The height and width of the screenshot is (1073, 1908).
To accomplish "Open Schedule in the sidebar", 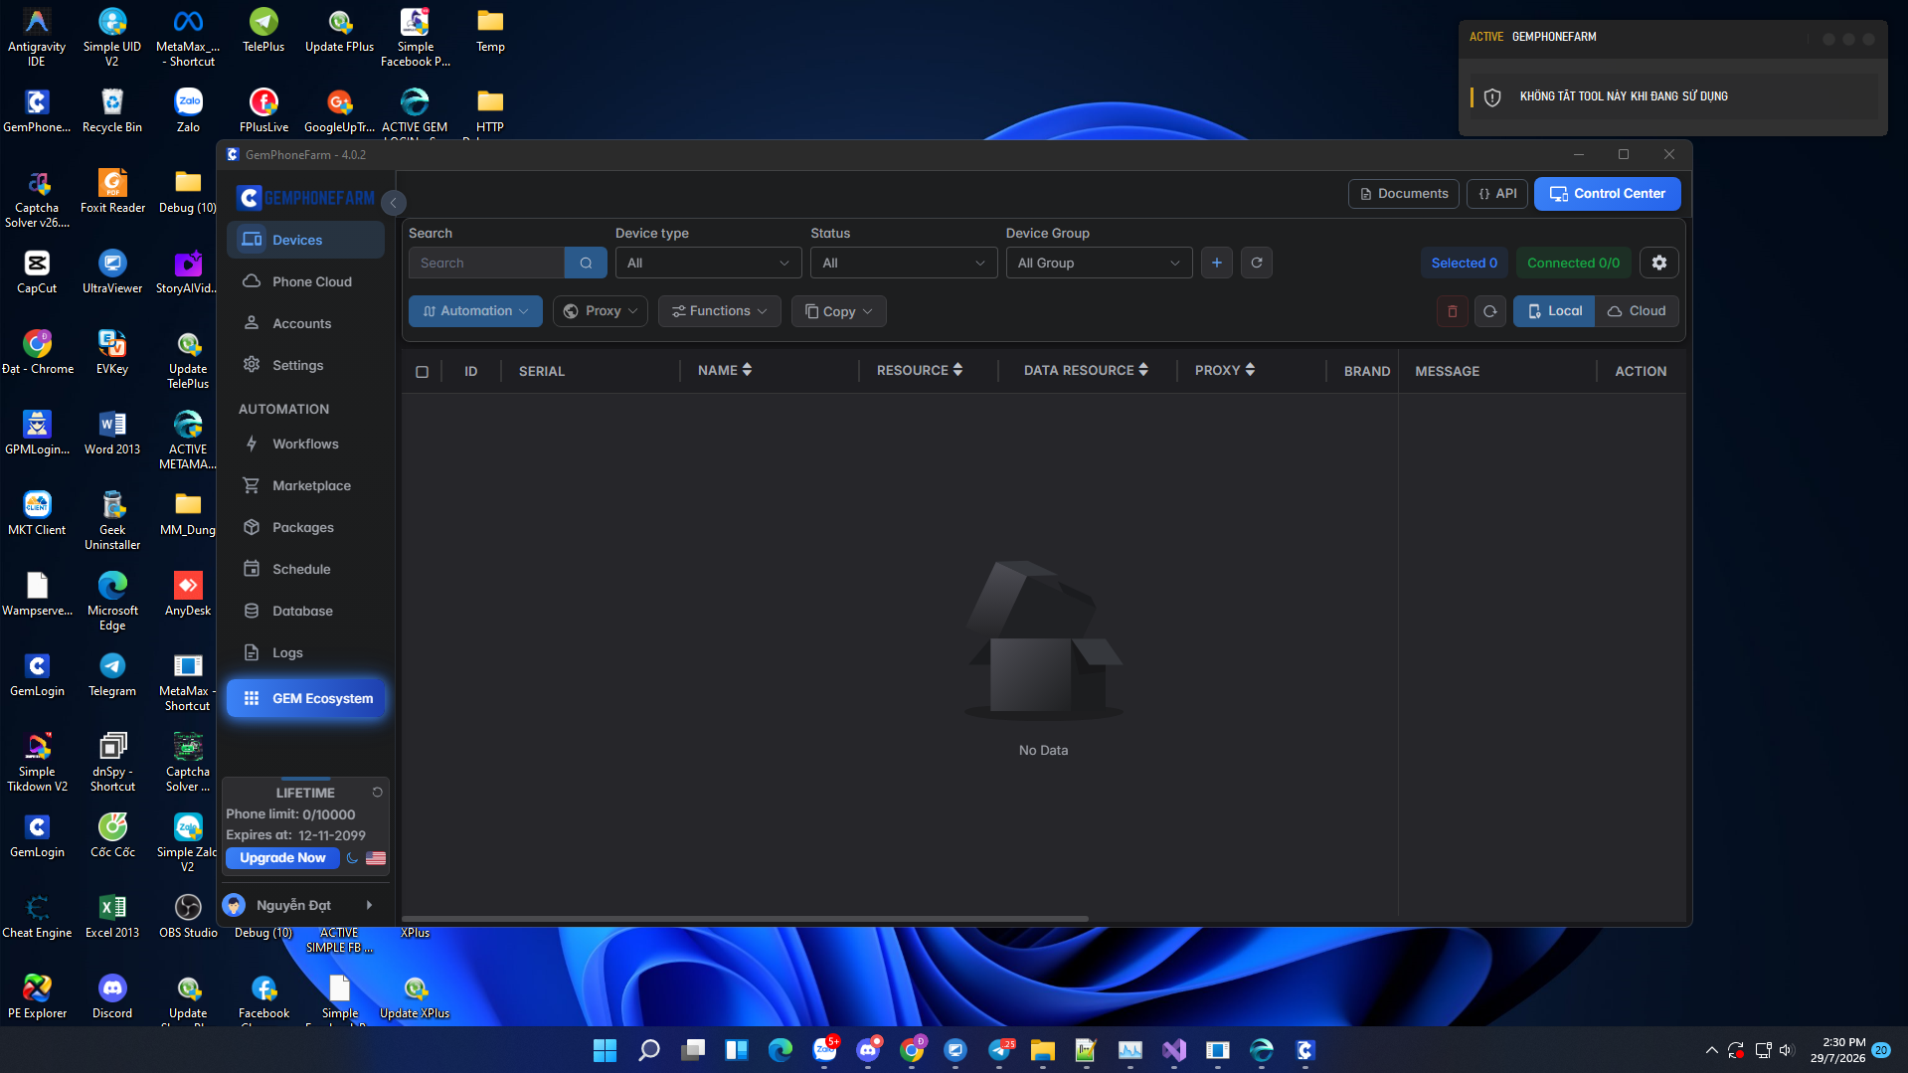I will coord(305,569).
